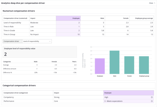
Task: Click the Employee group bar in chart
Action: 144,65
